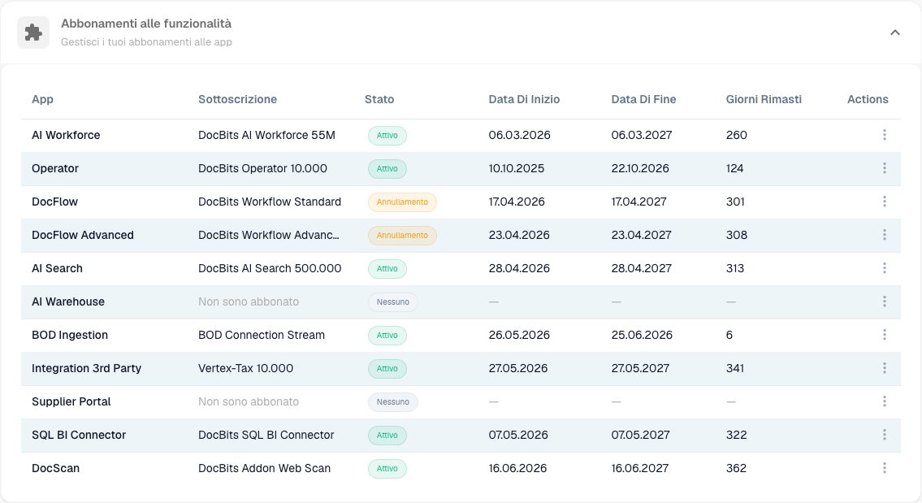Click end date 25.06.2026

[642, 335]
